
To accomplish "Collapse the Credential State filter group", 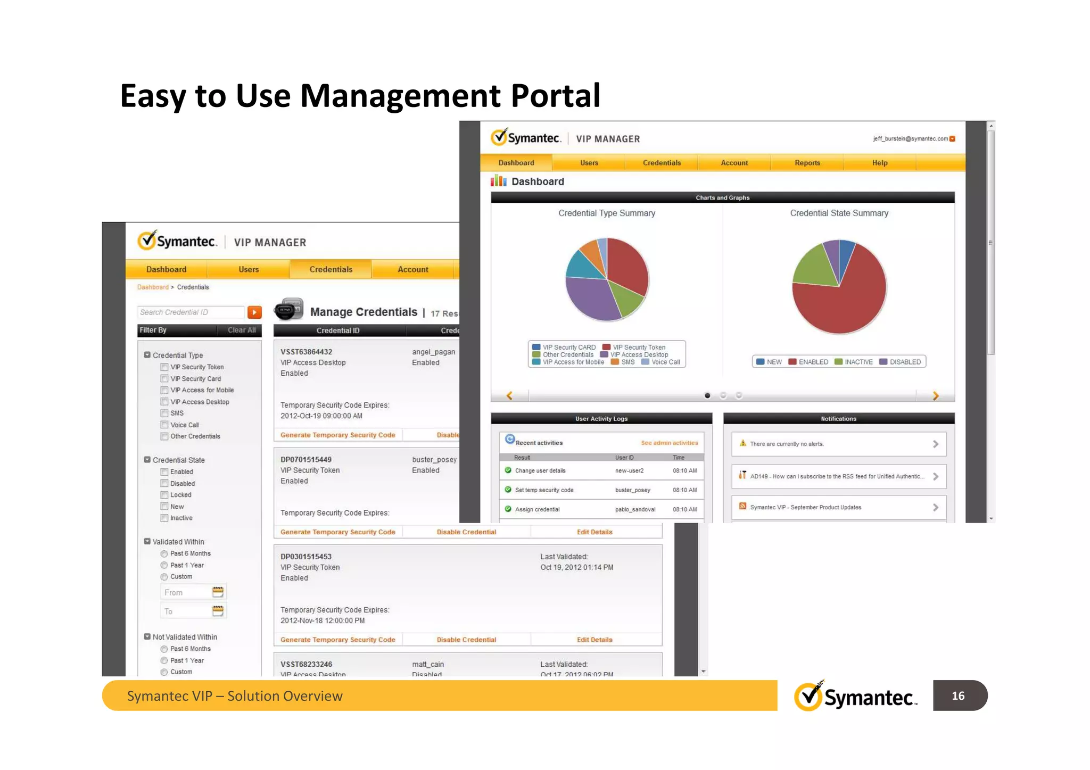I will [x=147, y=460].
